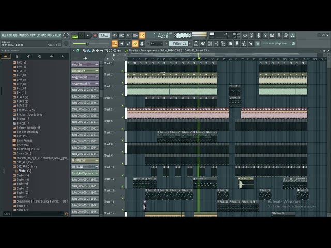Image resolution: width=331 pixels, height=248 pixels.
Task: Select the playlist zoom magnifier tool
Action: coord(115,51)
